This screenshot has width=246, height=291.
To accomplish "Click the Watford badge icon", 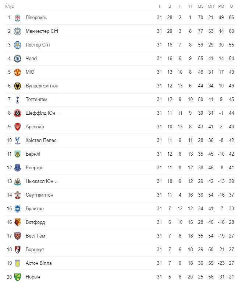I will [18, 222].
